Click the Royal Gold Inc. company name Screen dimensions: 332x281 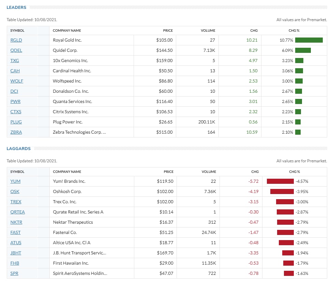[x=67, y=40]
